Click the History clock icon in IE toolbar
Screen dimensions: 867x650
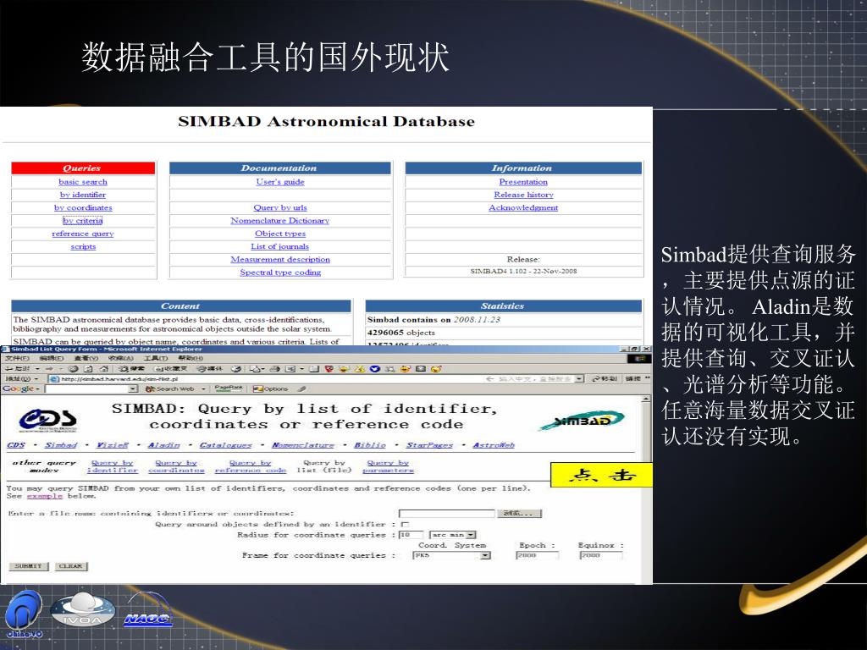point(235,369)
